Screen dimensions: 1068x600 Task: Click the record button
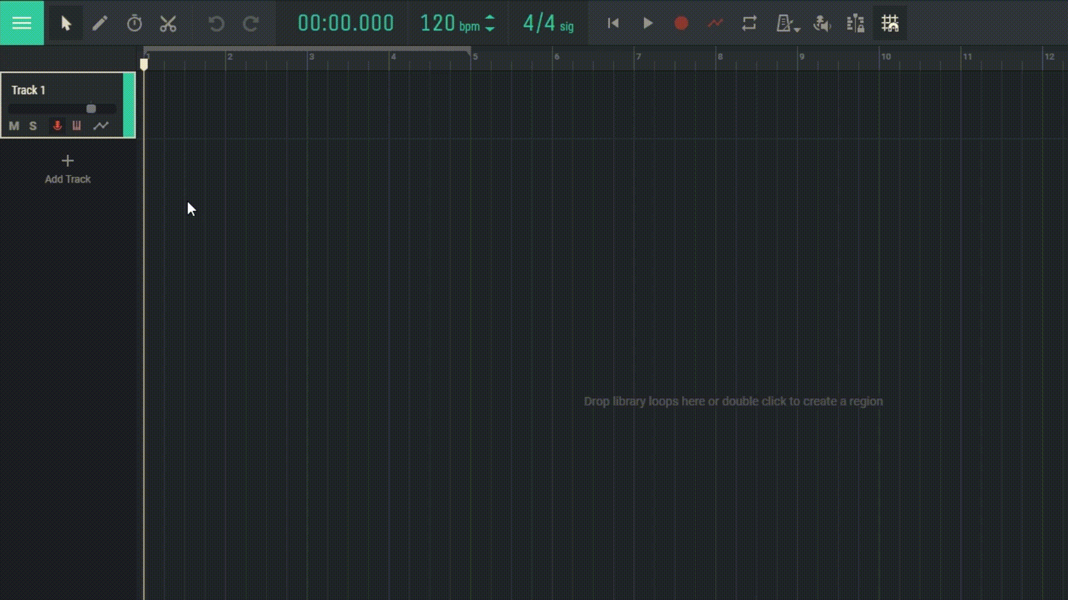click(x=681, y=23)
